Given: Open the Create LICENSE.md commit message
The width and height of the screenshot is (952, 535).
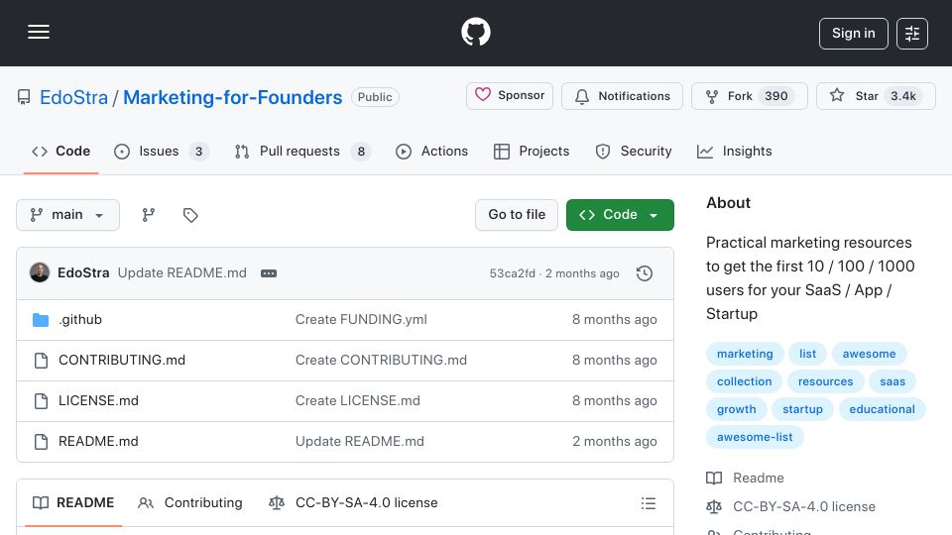Looking at the screenshot, I should click(x=358, y=401).
